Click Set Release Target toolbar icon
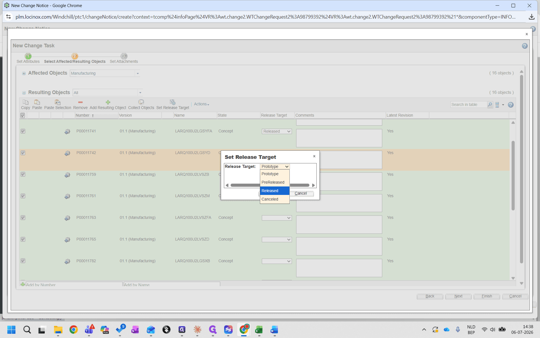Screen dimensions: 540x338 click(172, 102)
